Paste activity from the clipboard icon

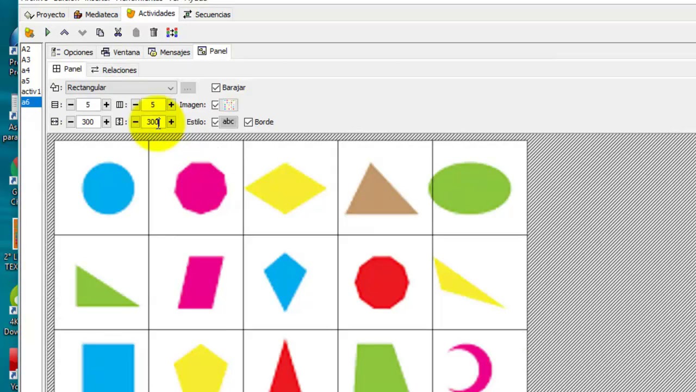pos(136,33)
